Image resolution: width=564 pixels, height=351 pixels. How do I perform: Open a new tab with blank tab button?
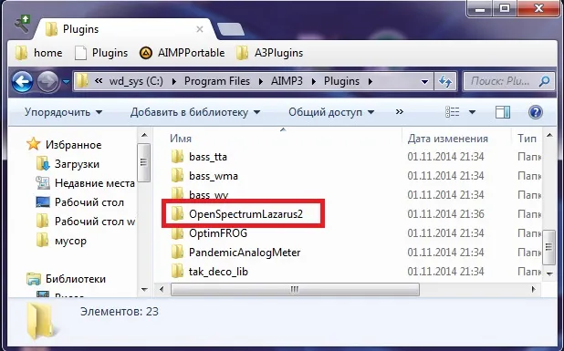[x=231, y=29]
